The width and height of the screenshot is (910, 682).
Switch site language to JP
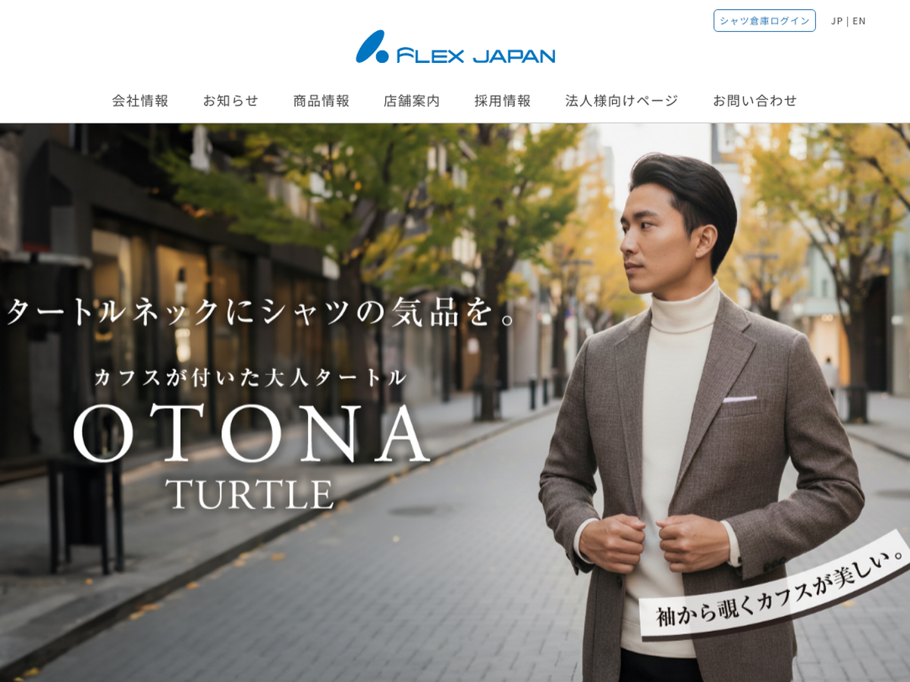coord(836,20)
